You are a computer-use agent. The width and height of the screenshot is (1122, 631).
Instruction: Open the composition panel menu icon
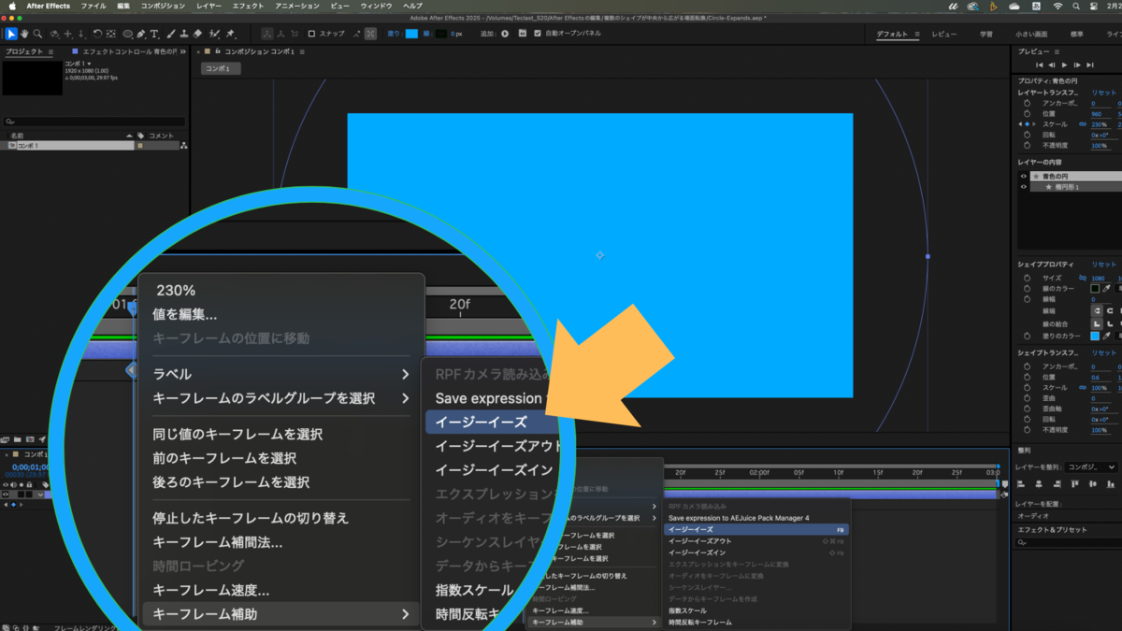click(300, 52)
